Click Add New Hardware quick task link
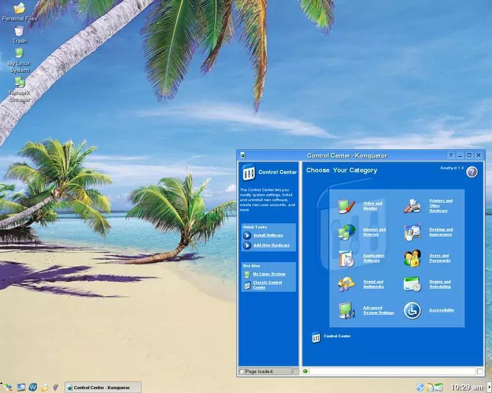Viewport: 492px width, 393px height. pyautogui.click(x=272, y=245)
